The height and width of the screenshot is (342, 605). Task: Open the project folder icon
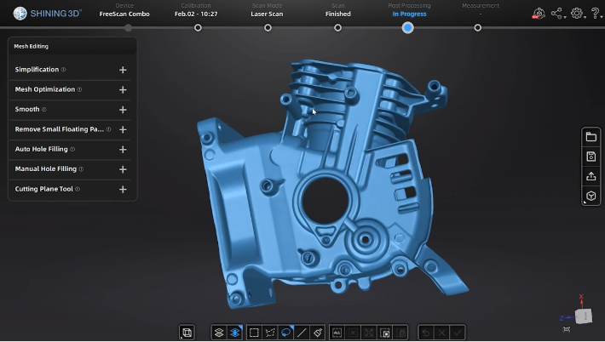point(591,137)
